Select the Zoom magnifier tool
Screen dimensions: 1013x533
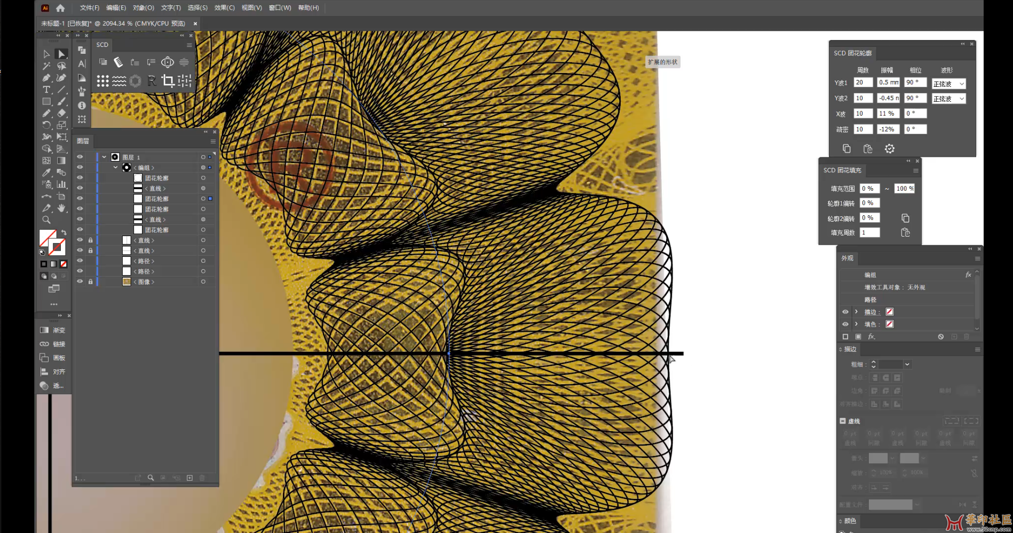(46, 220)
